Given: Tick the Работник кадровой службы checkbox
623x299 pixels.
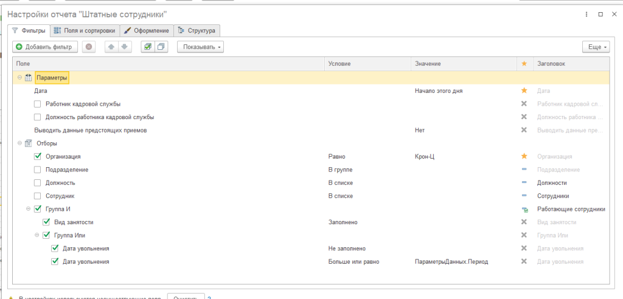Looking at the screenshot, I should click(x=38, y=104).
